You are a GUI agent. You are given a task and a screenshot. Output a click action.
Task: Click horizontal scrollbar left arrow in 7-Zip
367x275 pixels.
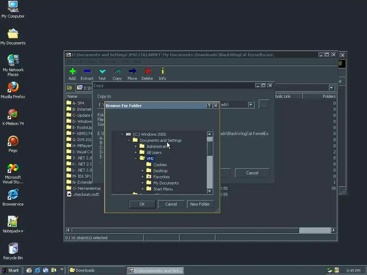click(x=68, y=230)
